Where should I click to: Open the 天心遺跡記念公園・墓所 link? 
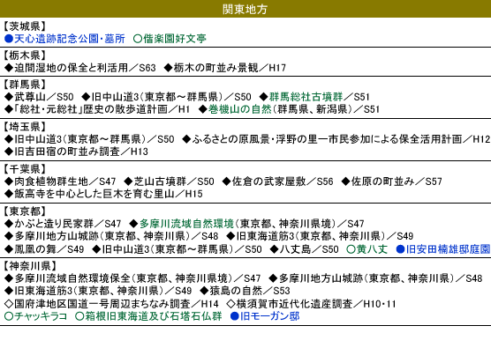(70, 39)
